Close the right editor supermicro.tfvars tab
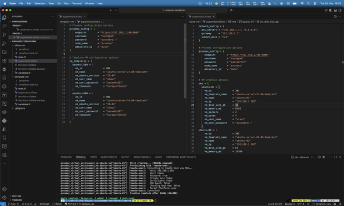The width and height of the screenshot is (344, 206). coord(214,17)
